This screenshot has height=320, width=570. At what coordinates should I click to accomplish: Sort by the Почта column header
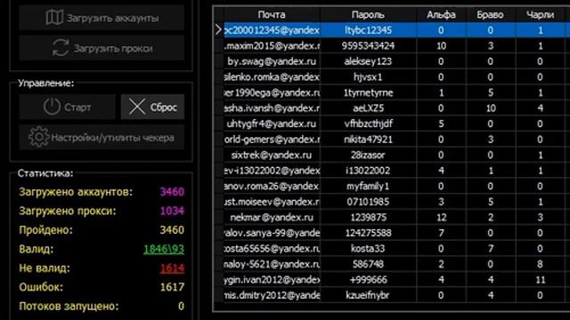[x=272, y=15]
